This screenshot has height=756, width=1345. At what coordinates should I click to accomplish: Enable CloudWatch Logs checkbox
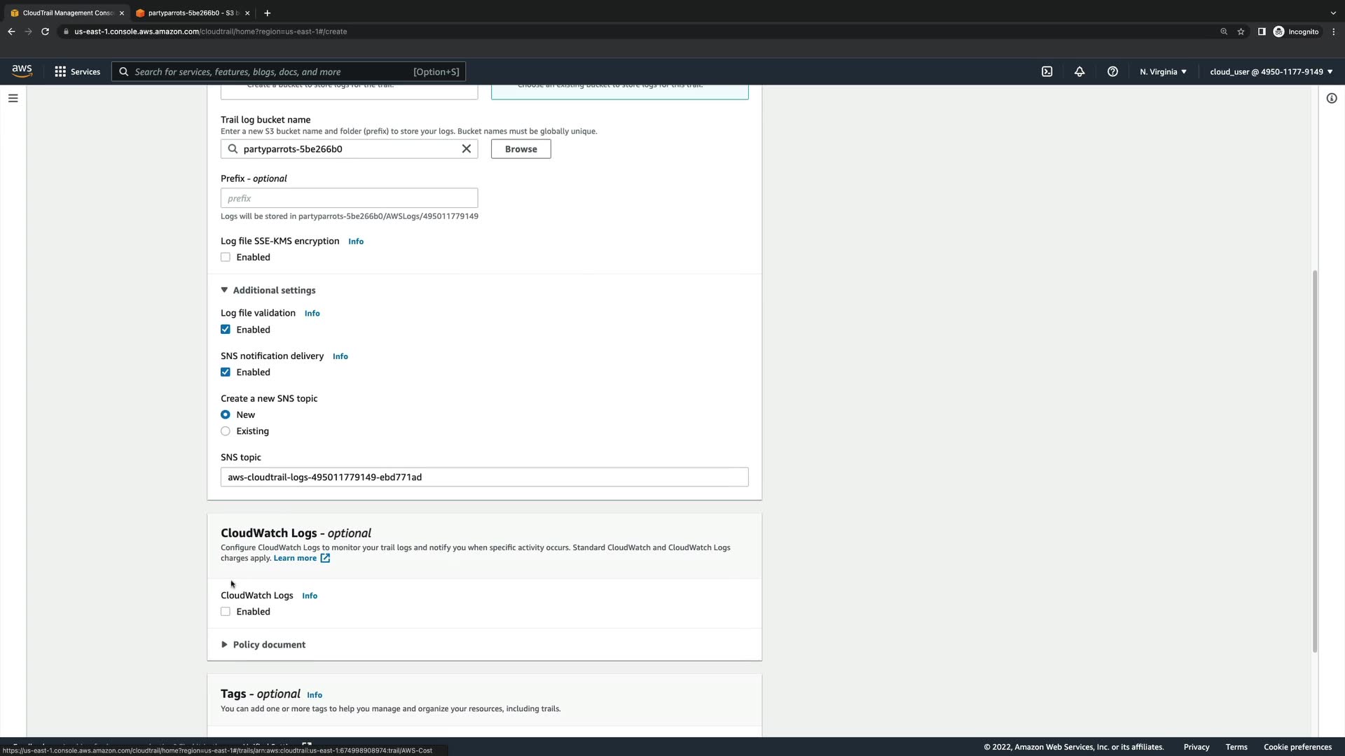click(x=226, y=612)
